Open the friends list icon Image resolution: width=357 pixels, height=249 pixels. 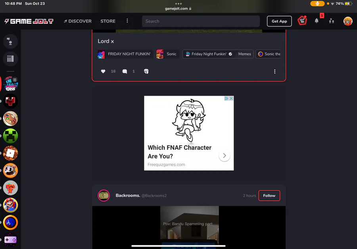tap(332, 21)
